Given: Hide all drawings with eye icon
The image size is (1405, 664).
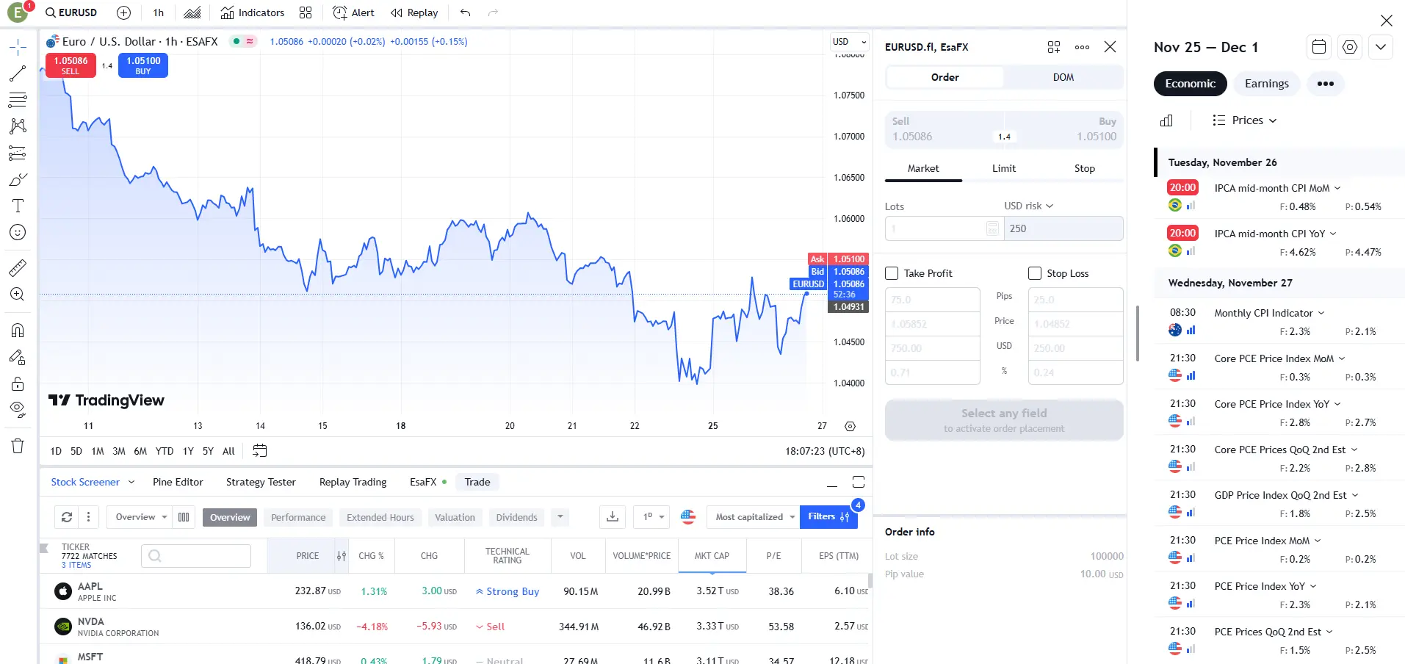Looking at the screenshot, I should pyautogui.click(x=18, y=410).
